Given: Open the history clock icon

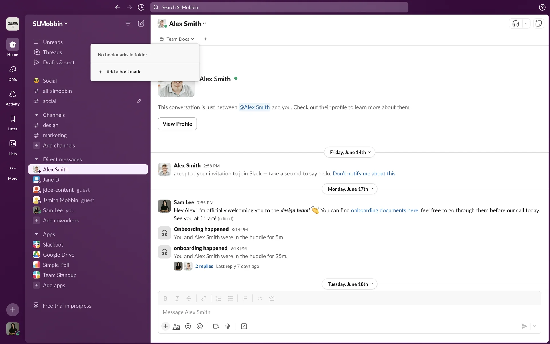Looking at the screenshot, I should click(x=141, y=7).
